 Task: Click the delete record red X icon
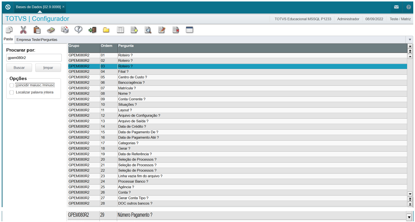coord(176,30)
